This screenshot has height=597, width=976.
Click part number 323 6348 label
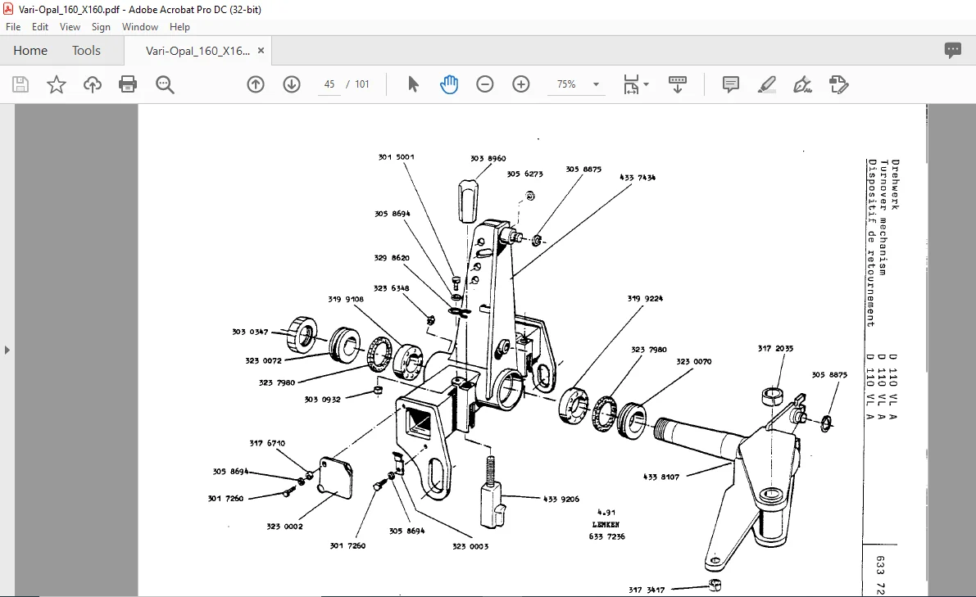392,288
